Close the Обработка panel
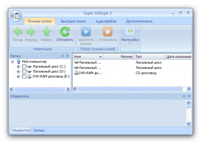The image size is (201, 143). [189, 96]
